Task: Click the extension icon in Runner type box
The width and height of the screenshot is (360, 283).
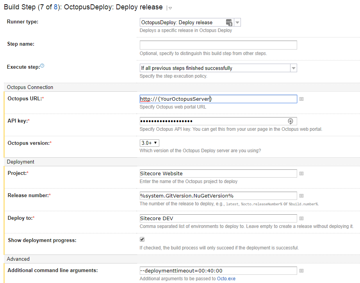Action: pos(229,23)
